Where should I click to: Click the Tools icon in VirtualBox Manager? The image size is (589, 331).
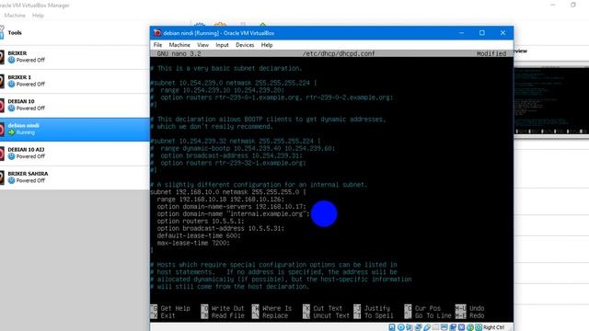(2, 33)
